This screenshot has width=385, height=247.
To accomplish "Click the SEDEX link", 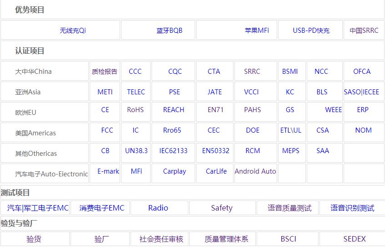I will point(355,239).
